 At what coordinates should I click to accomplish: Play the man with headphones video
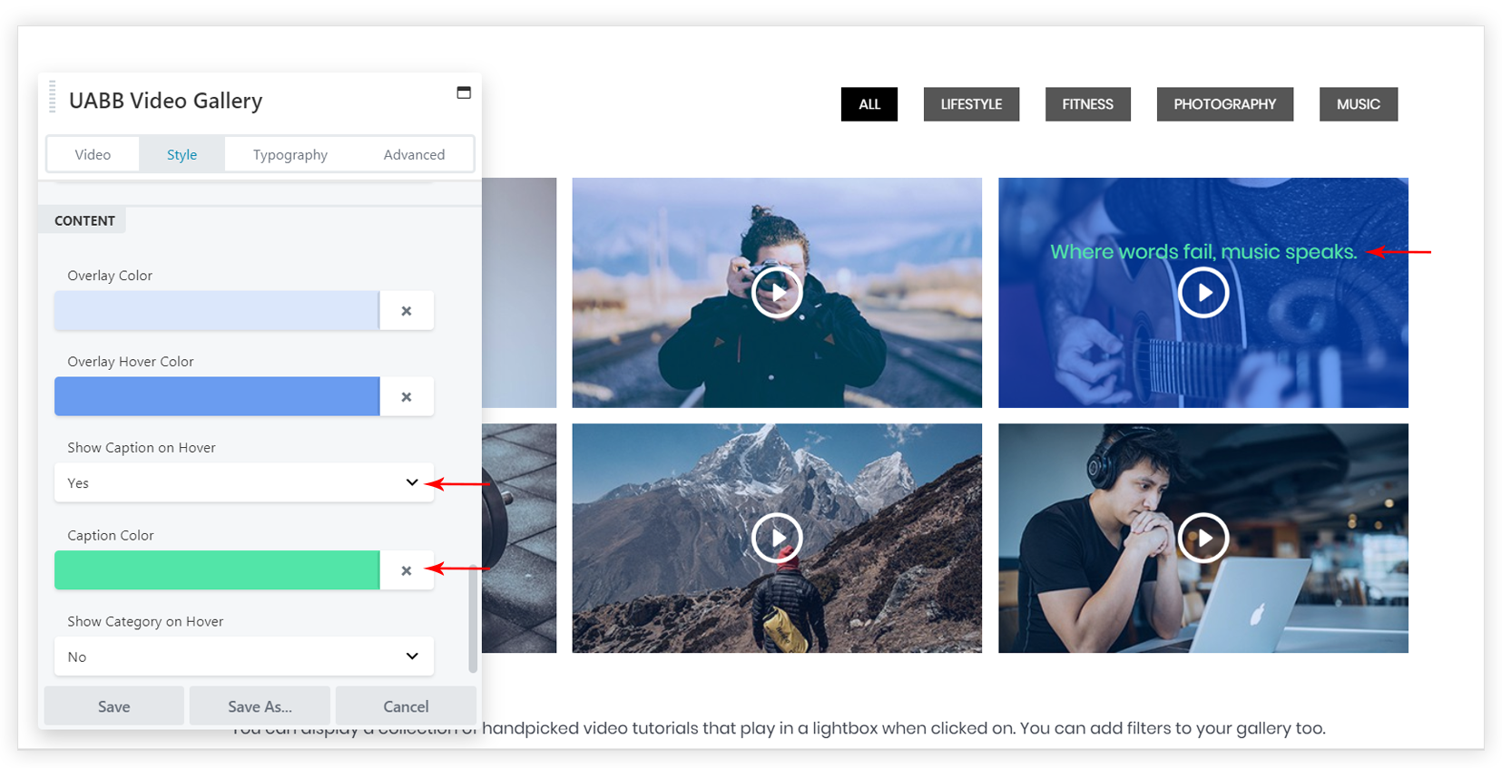[1203, 538]
